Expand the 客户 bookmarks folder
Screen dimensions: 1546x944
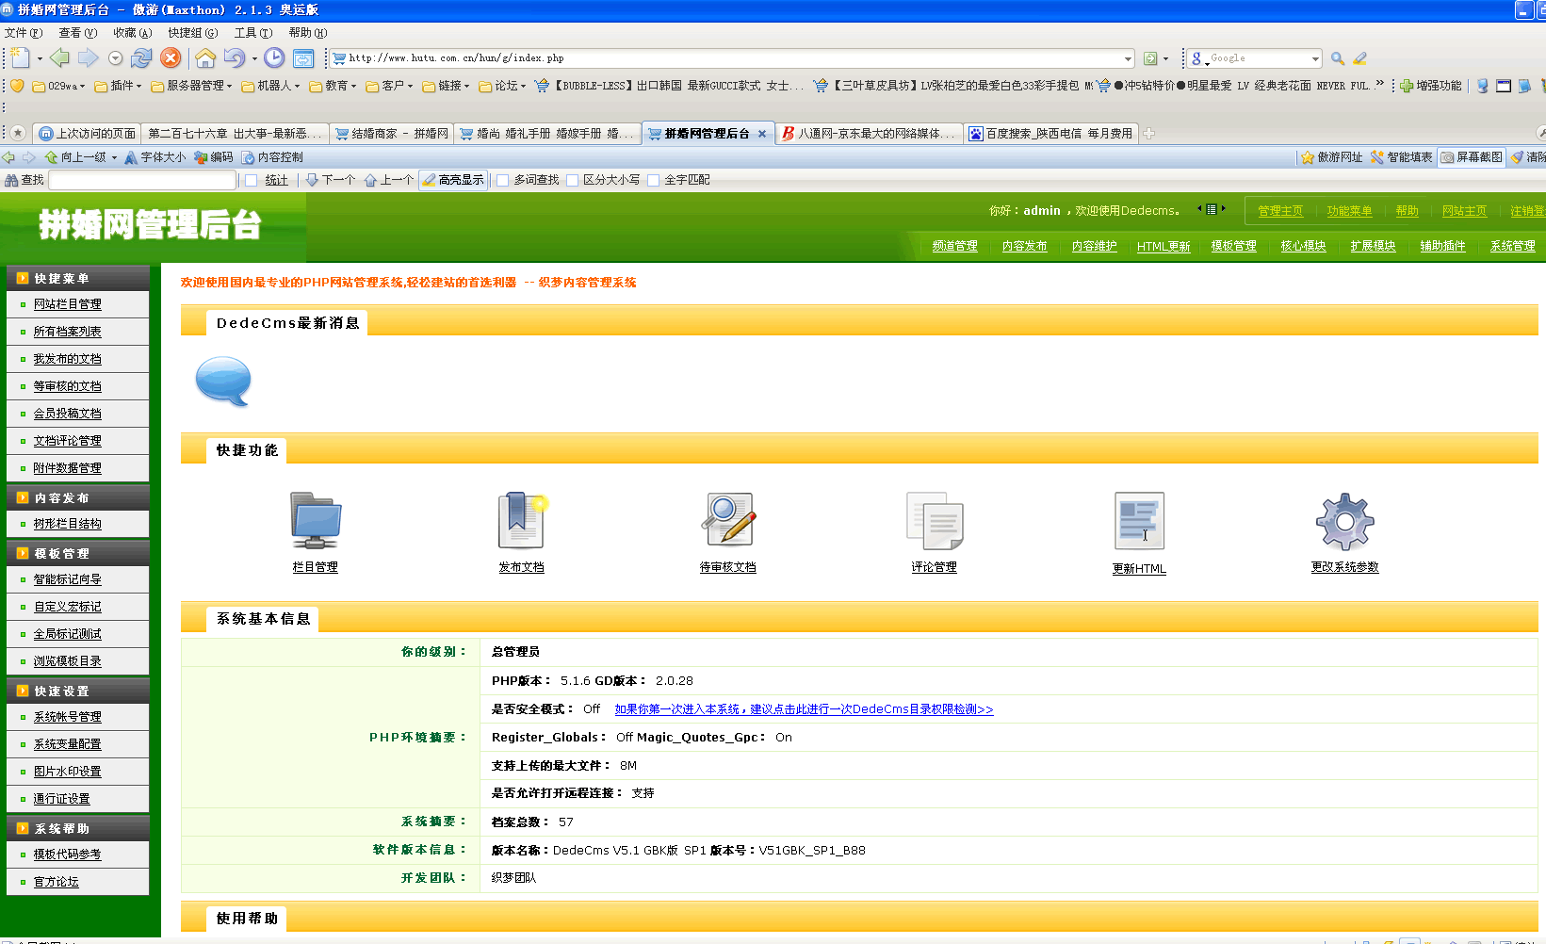click(x=389, y=86)
